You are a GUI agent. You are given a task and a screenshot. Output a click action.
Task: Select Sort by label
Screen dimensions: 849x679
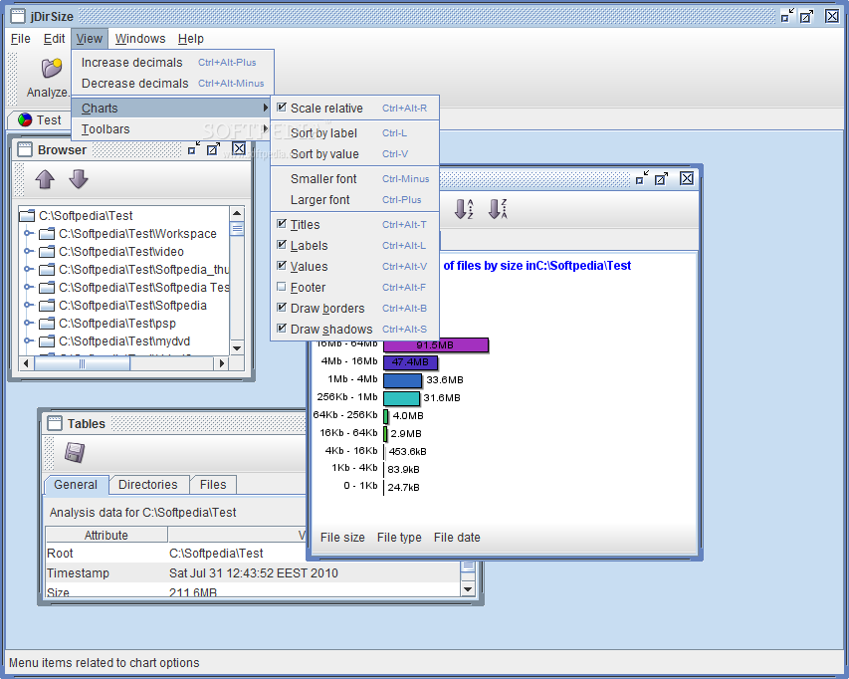[354, 132]
